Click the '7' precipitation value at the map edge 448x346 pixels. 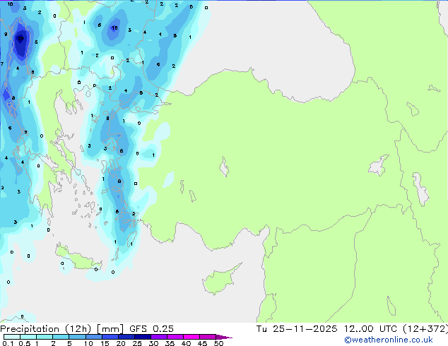click(2, 64)
